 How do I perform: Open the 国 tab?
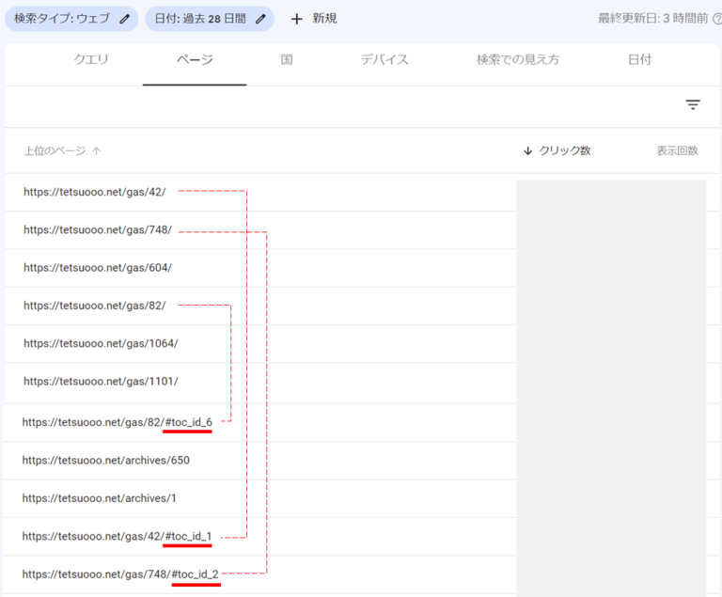click(287, 60)
